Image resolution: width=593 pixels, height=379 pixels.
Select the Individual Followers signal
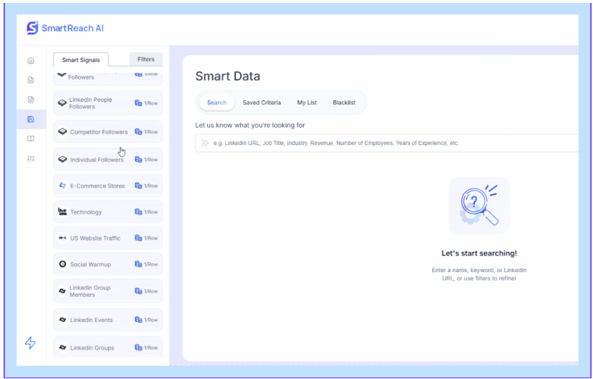coord(107,160)
